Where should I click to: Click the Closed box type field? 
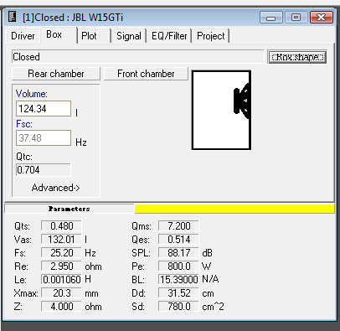click(137, 57)
